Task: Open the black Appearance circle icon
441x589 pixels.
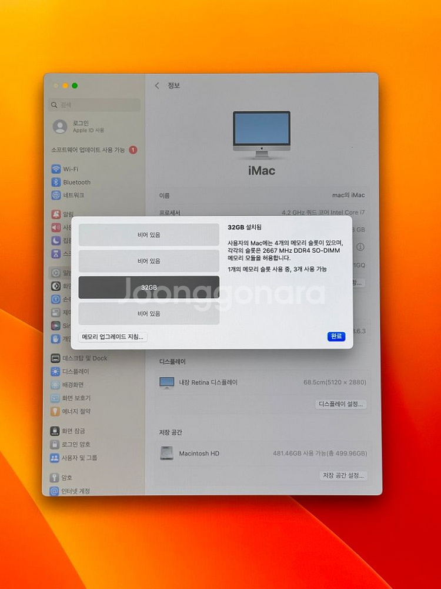Action: (56, 286)
